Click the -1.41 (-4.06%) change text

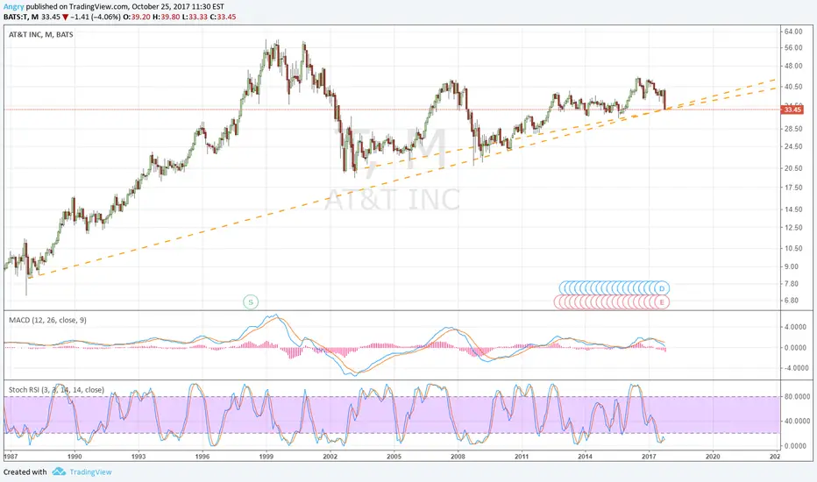coord(96,17)
